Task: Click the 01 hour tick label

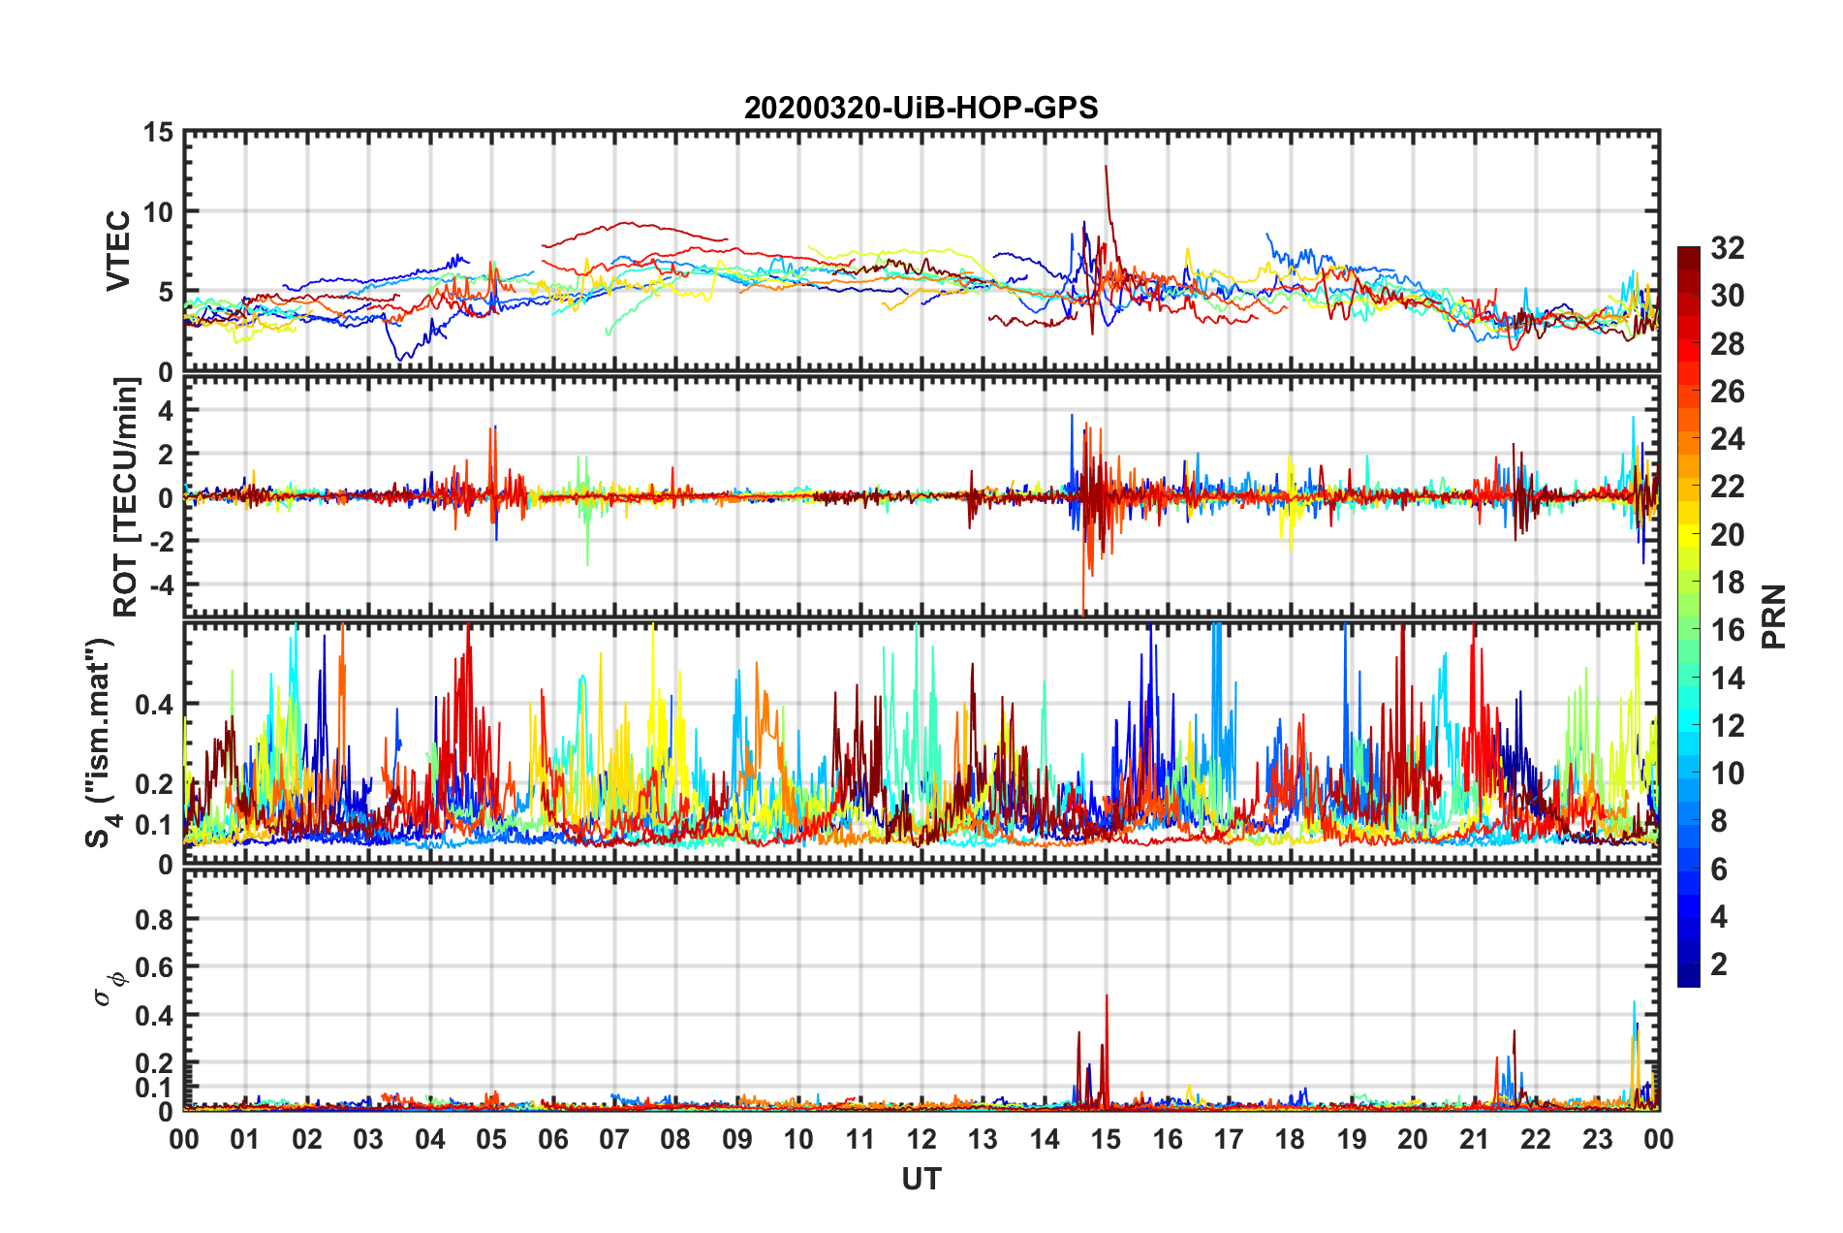Action: (x=245, y=1139)
